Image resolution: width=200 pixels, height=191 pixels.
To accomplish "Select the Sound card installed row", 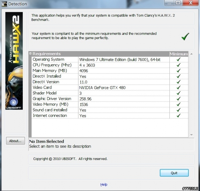I will (110, 110).
